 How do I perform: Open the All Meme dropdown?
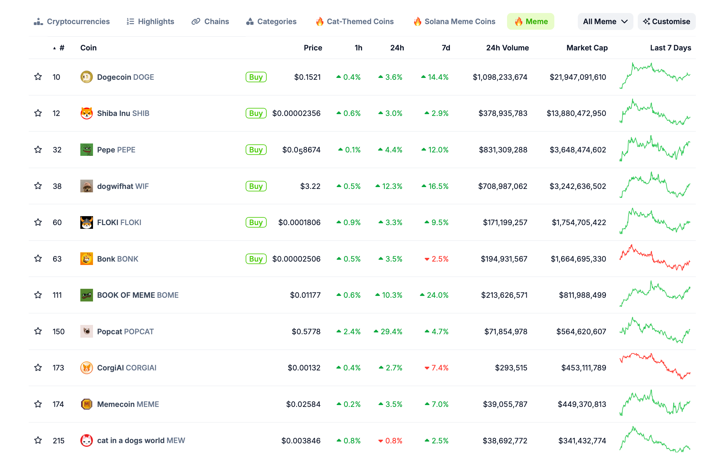pyautogui.click(x=605, y=22)
